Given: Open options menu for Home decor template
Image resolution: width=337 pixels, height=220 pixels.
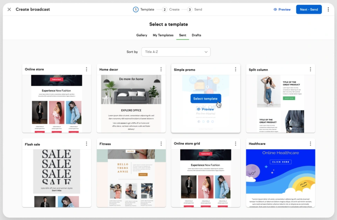Looking at the screenshot, I should pyautogui.click(x=161, y=69).
